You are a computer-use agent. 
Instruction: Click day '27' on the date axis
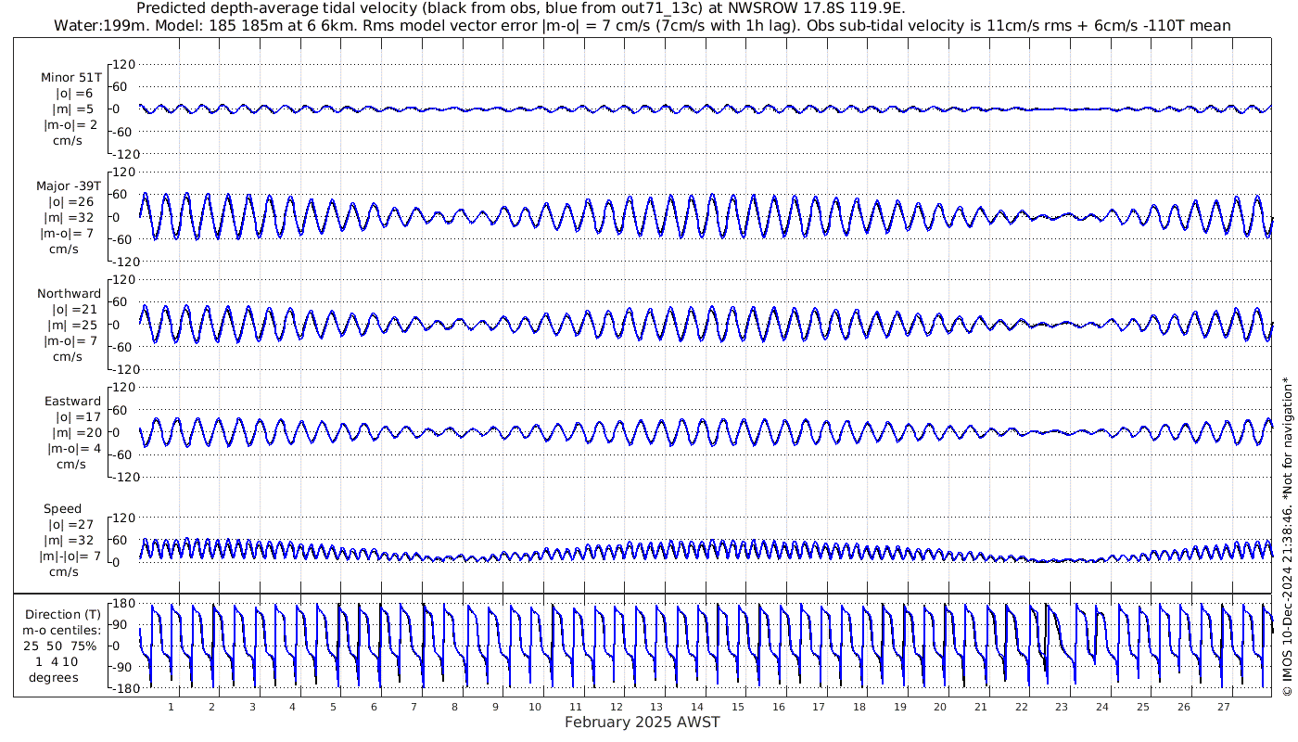pyautogui.click(x=1224, y=707)
